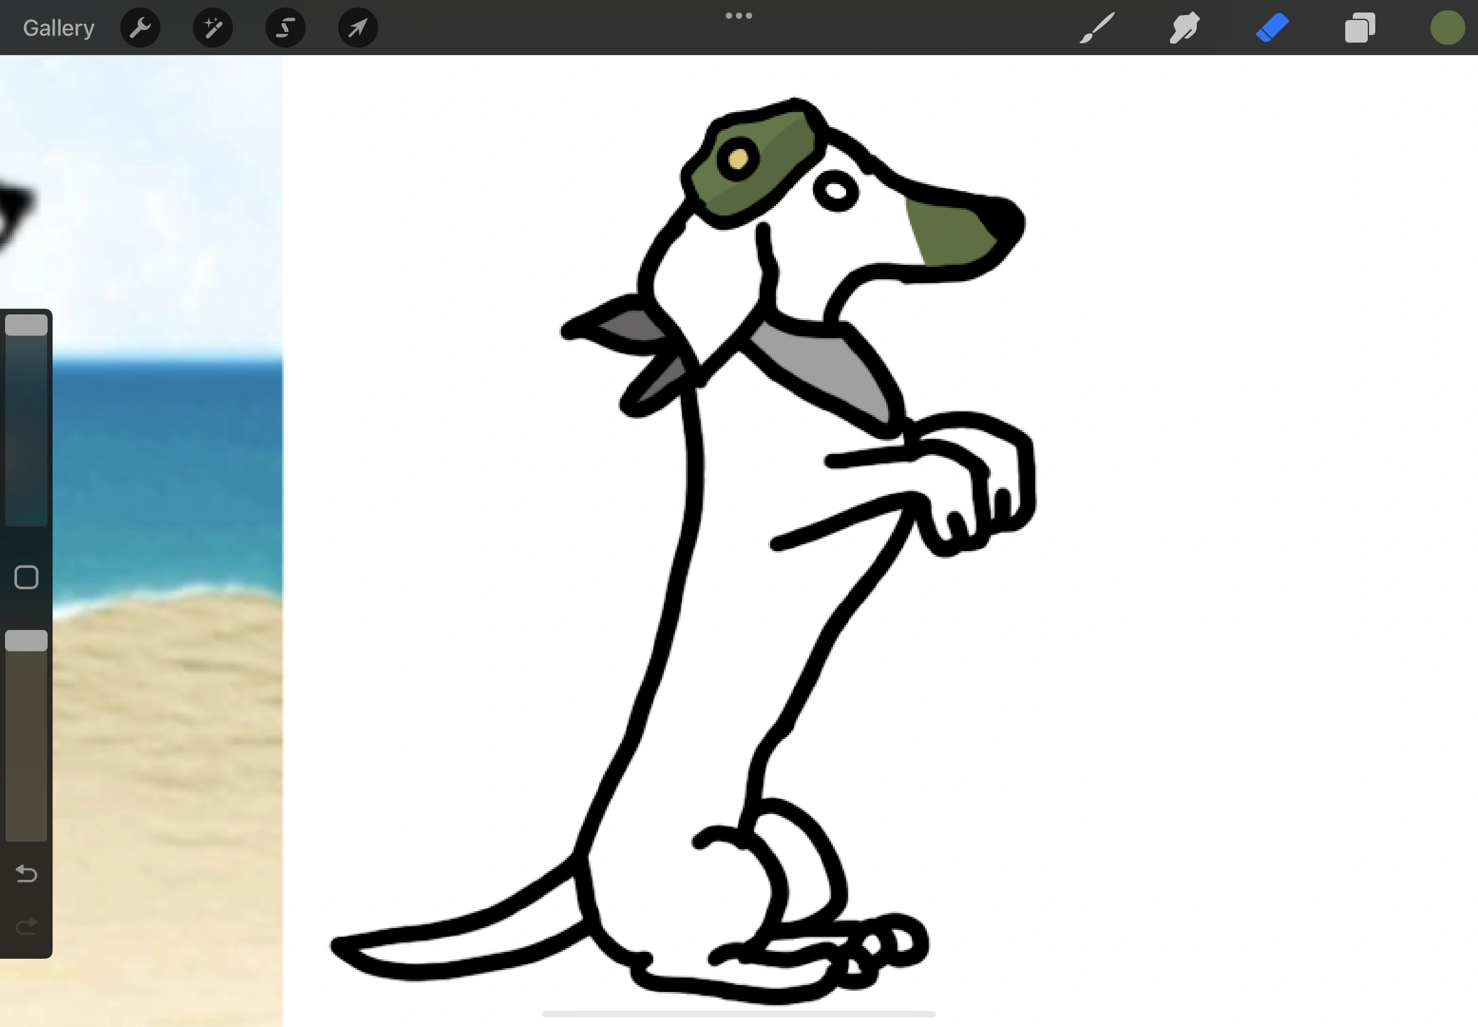Open the green active color picker
This screenshot has height=1027, width=1478.
[x=1447, y=28]
